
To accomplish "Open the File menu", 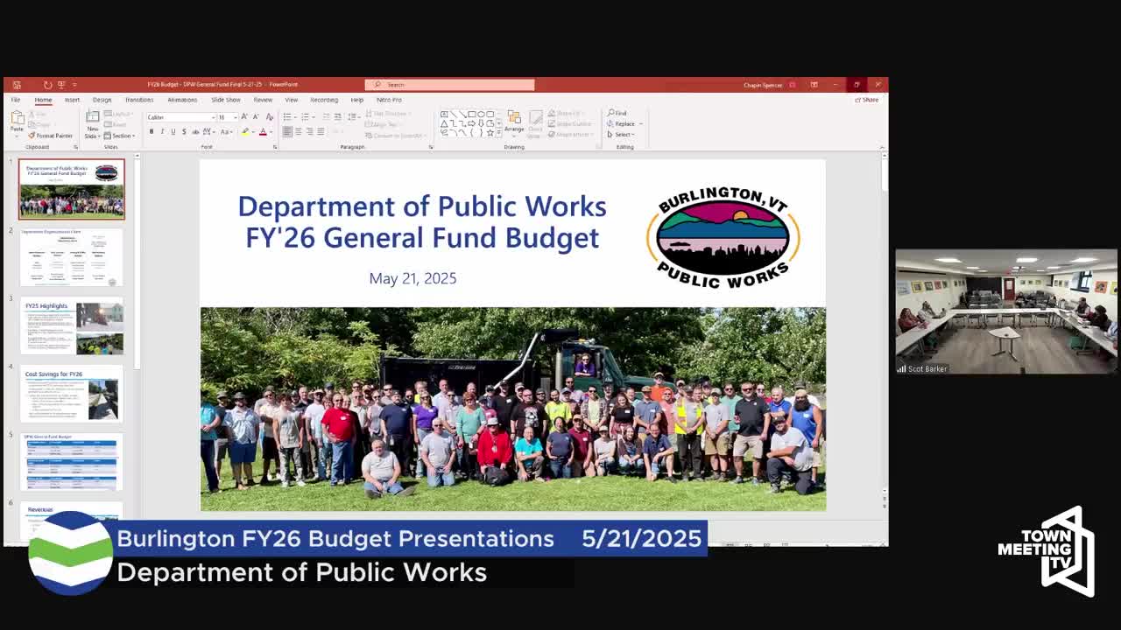I will pos(16,100).
